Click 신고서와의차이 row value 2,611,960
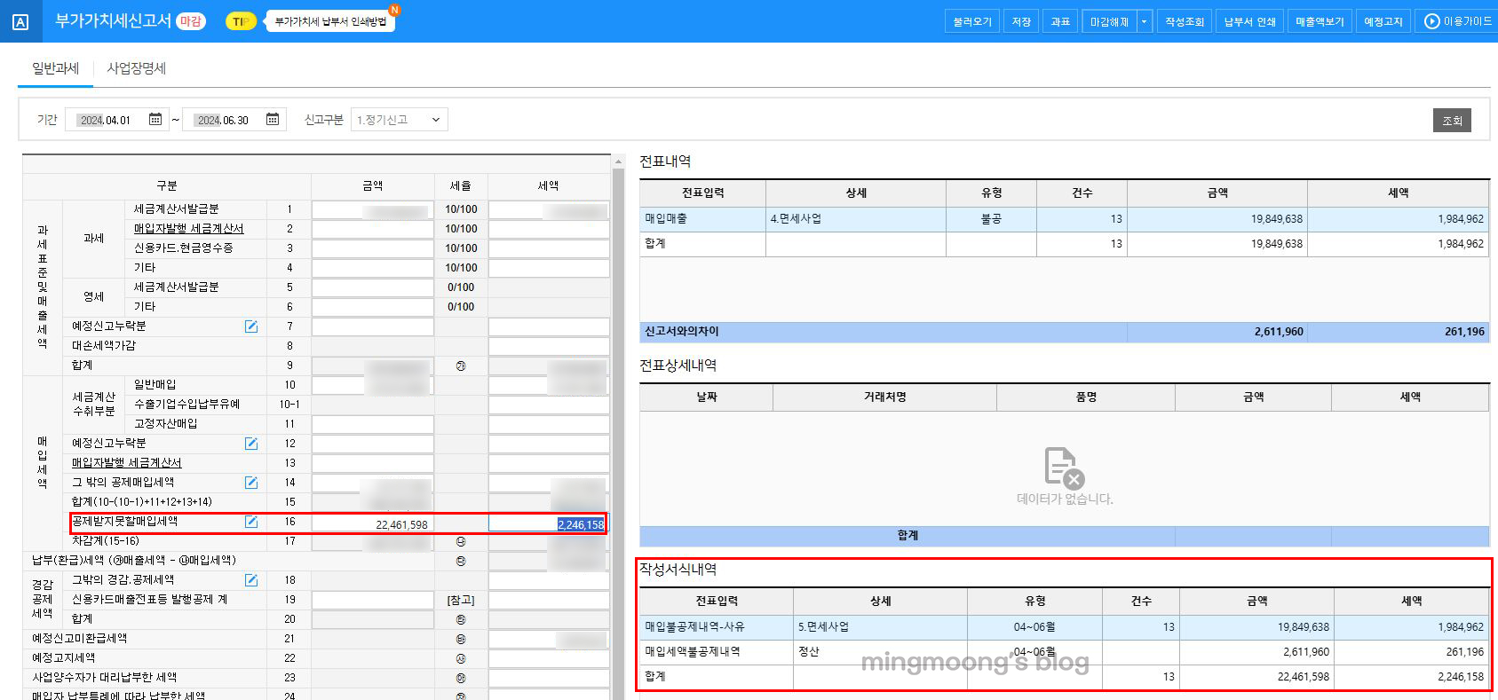The width and height of the screenshot is (1498, 700). tap(1279, 331)
